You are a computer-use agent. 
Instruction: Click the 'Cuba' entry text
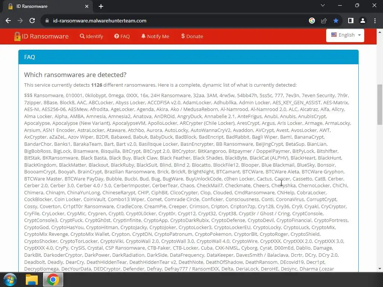[x=206, y=248]
